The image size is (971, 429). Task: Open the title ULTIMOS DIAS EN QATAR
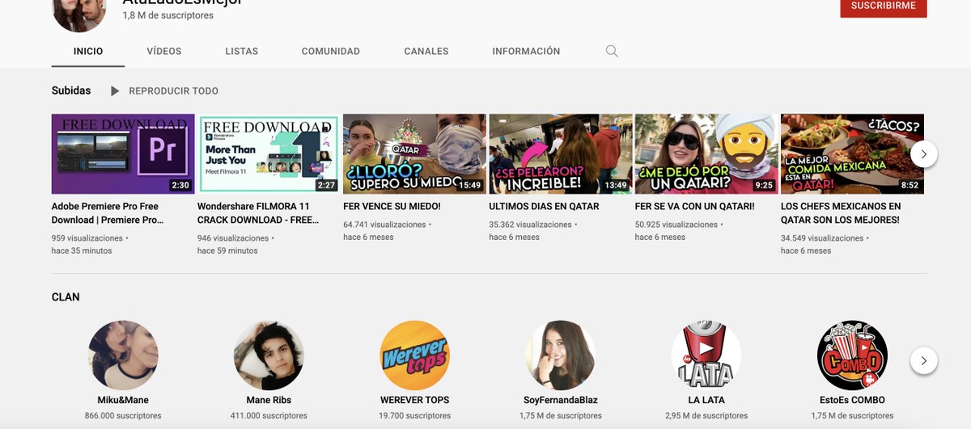click(544, 207)
